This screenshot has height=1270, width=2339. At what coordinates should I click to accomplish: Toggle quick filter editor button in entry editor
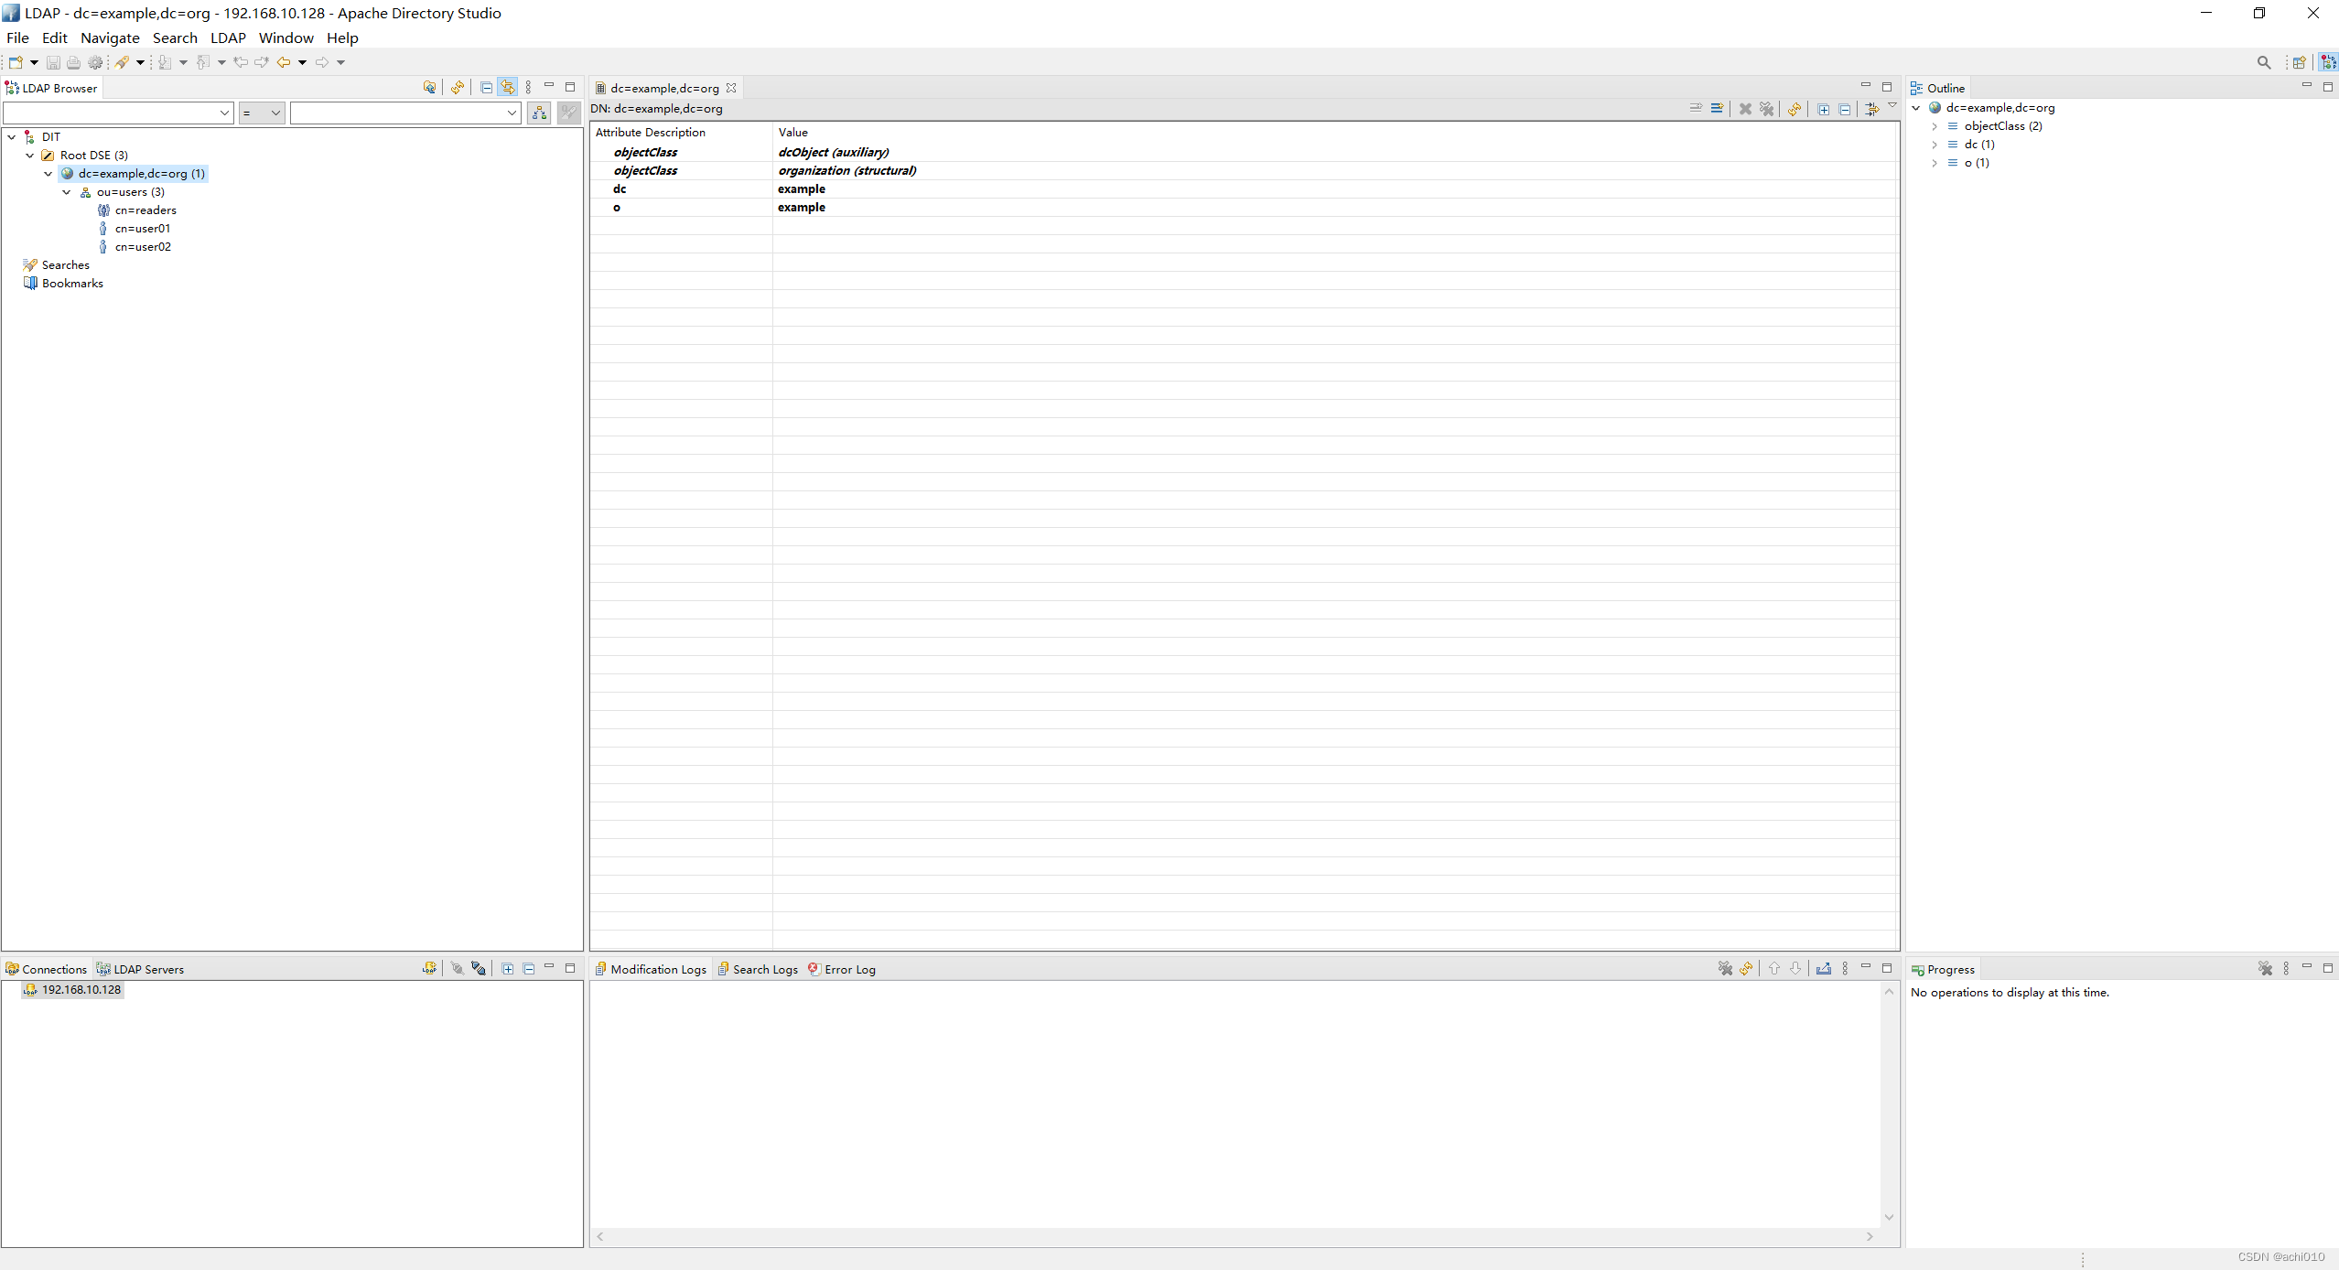point(1871,109)
